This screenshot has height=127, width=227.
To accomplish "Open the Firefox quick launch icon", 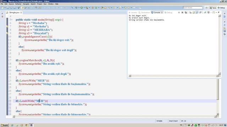I will click(x=27, y=125).
